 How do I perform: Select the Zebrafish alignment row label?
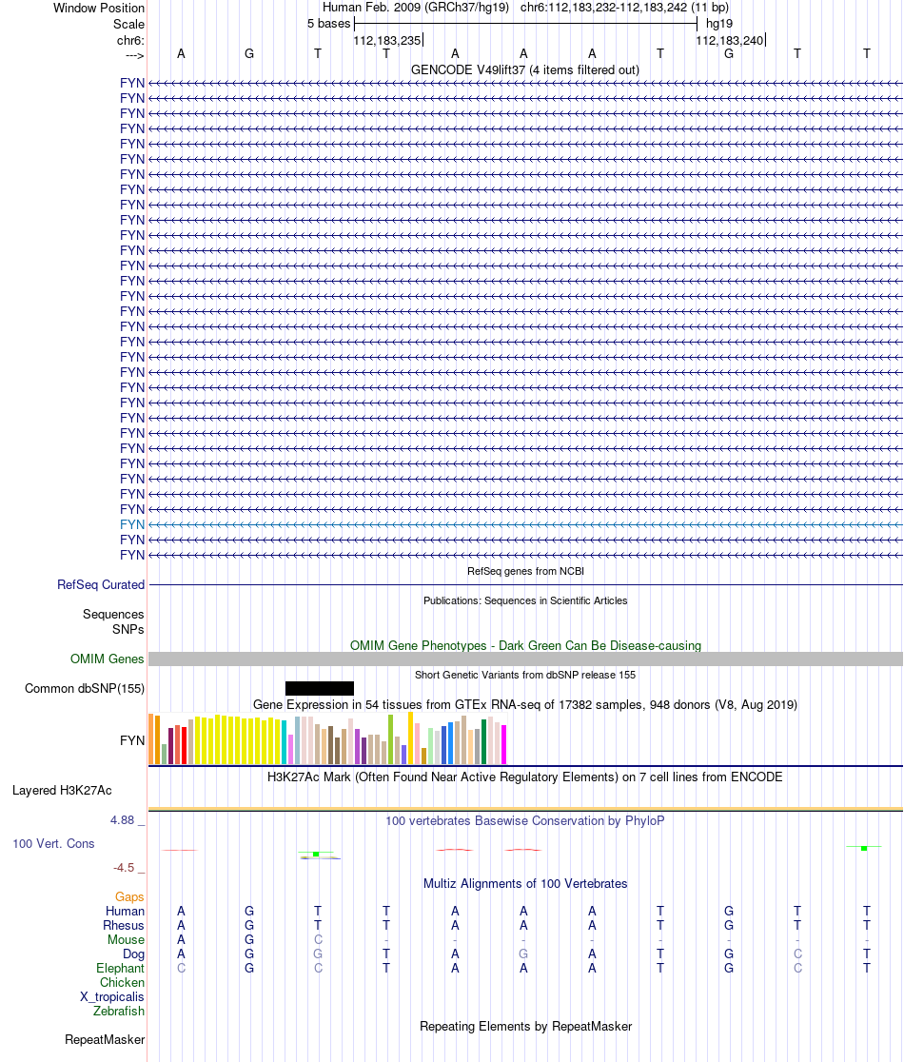pos(119,1012)
